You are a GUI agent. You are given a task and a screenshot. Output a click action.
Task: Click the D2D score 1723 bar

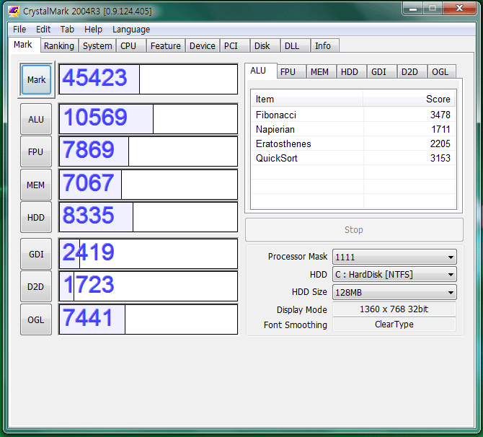point(149,286)
